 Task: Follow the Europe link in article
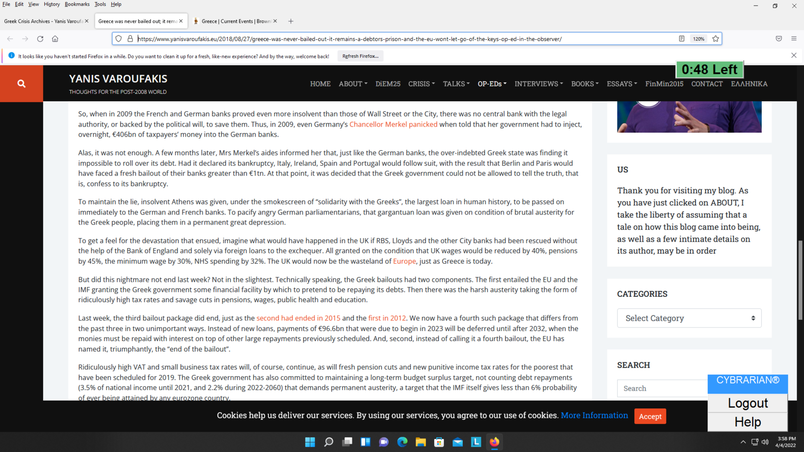click(x=405, y=261)
